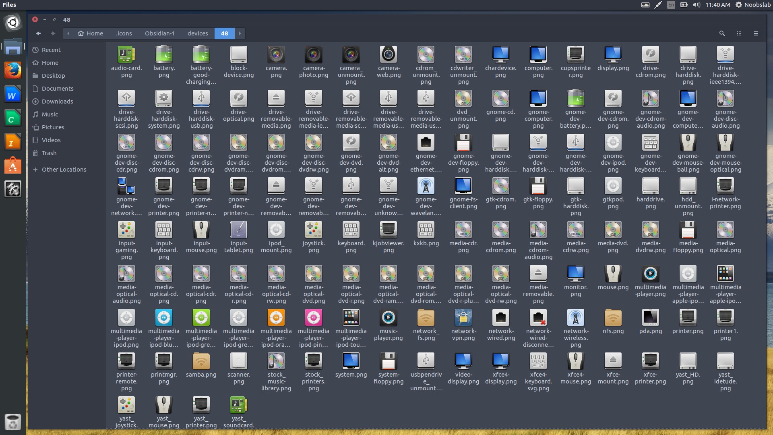773x435 pixels.
Task: Launch Firefox from the dock
Action: [x=13, y=70]
